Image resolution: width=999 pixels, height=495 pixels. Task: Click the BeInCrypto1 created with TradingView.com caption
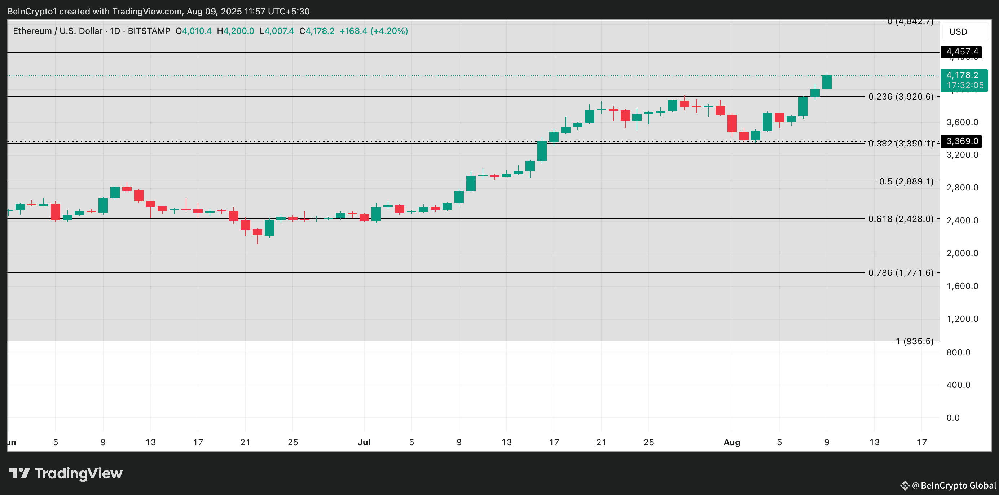point(158,11)
